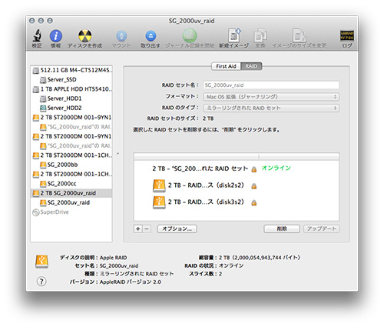Select the Server_HDD1 volume
Screen dimensions: 384x327
coord(71,98)
